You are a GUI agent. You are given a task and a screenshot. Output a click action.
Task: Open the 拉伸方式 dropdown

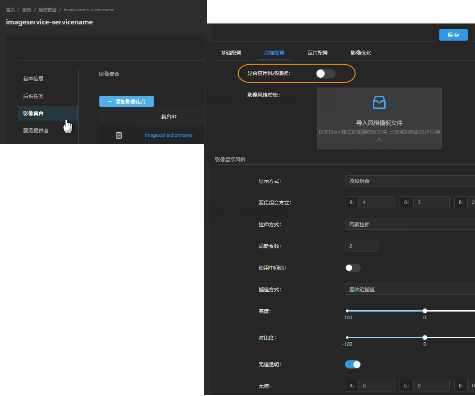pos(409,224)
